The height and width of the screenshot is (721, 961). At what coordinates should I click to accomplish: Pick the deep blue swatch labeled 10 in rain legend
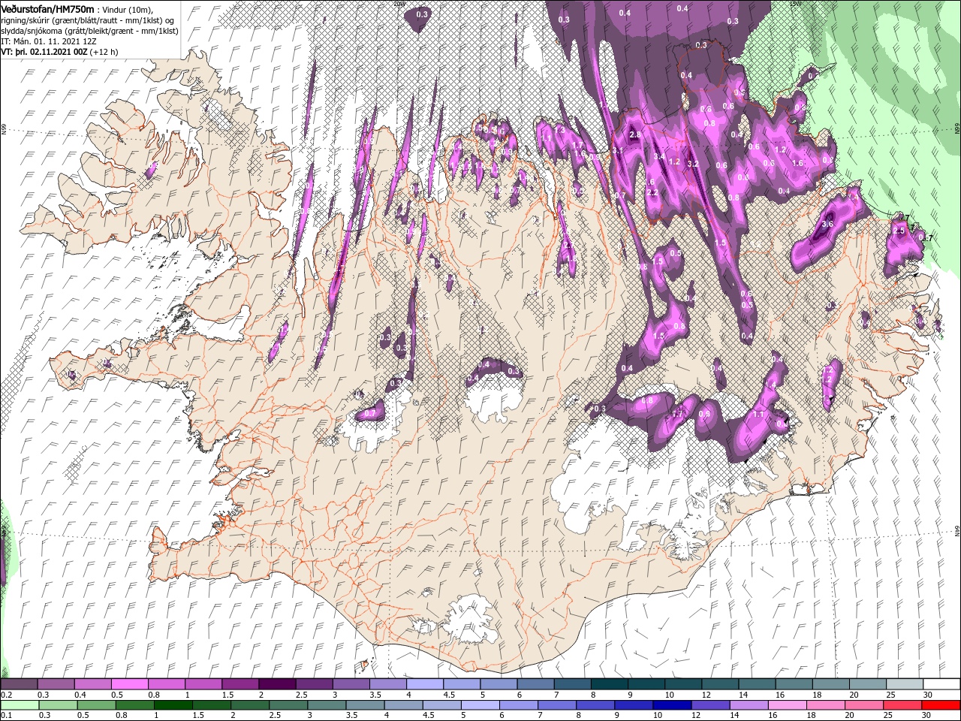[x=671, y=705]
